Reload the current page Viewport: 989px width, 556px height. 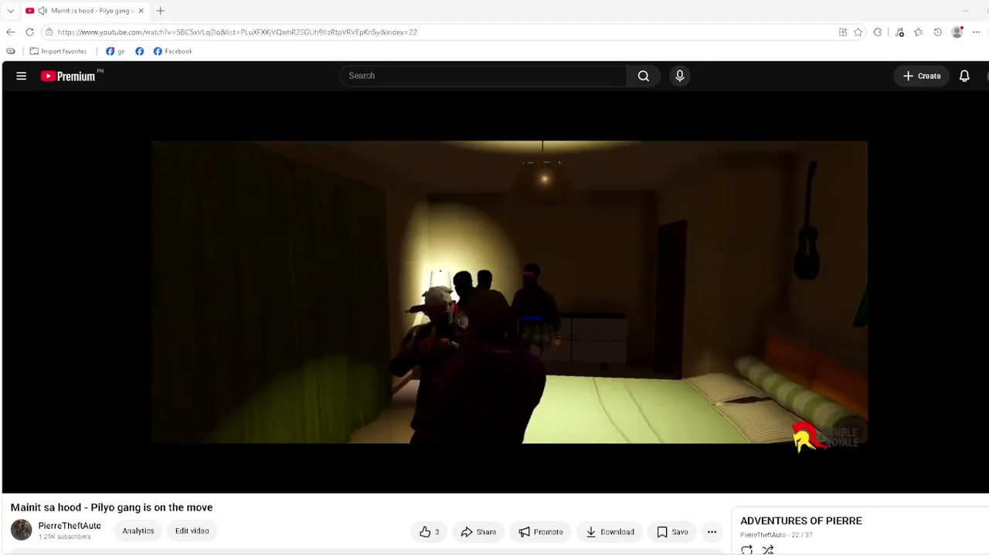pyautogui.click(x=30, y=32)
